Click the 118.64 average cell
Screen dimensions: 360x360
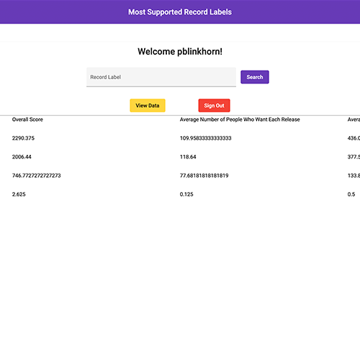click(x=188, y=157)
